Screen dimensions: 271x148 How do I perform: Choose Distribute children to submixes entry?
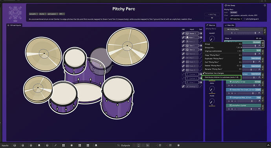pyautogui.click(x=222, y=77)
